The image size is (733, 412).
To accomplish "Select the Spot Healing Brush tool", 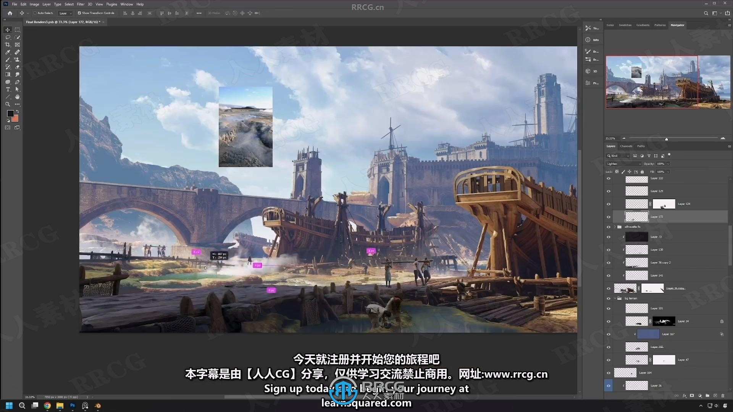I will [17, 52].
